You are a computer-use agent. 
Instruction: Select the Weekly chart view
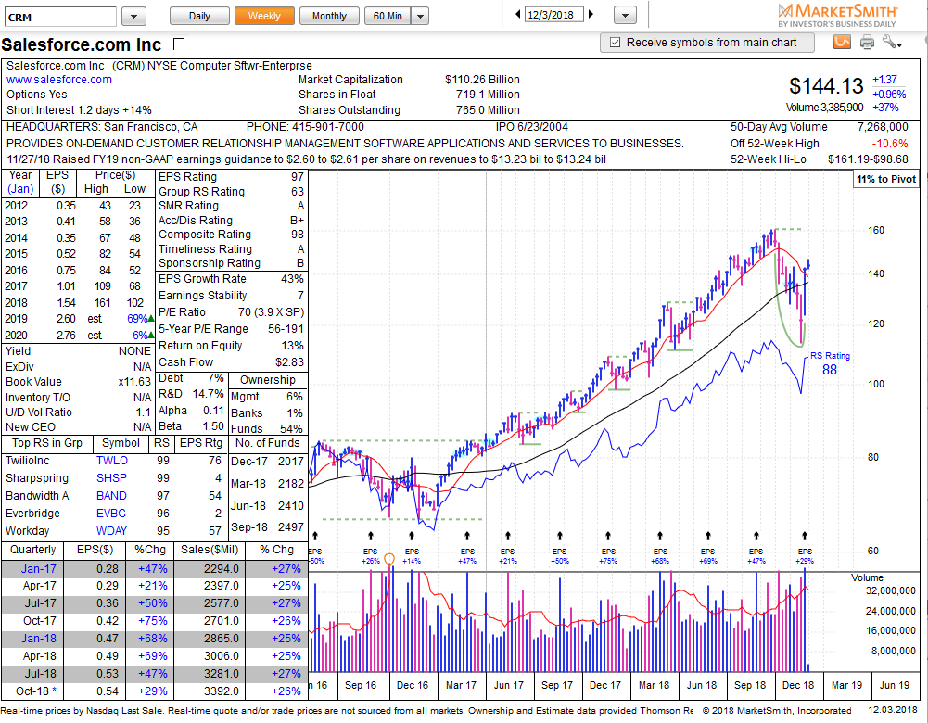[264, 16]
